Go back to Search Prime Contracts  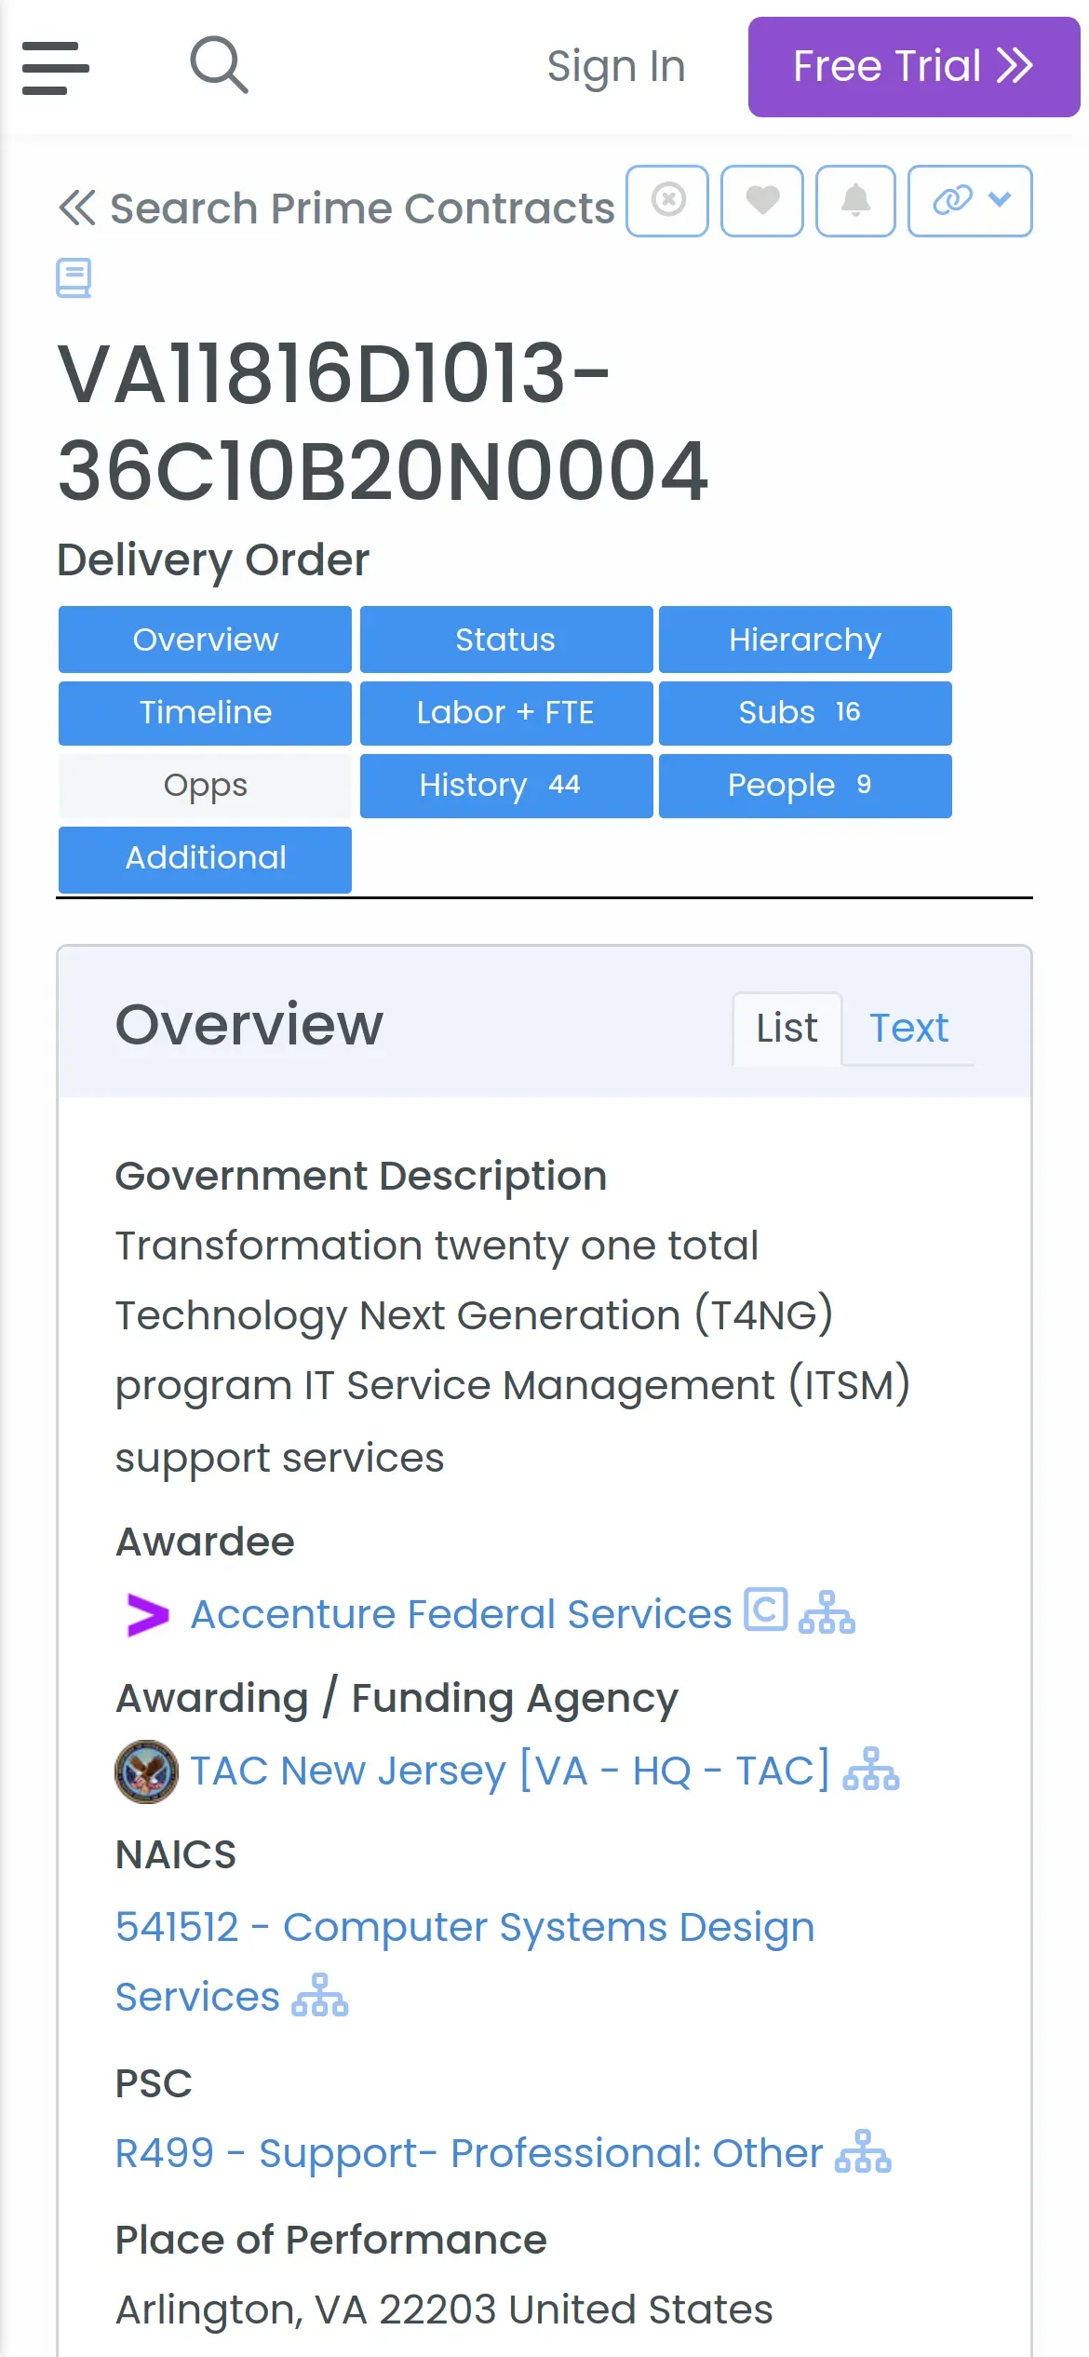click(x=336, y=208)
